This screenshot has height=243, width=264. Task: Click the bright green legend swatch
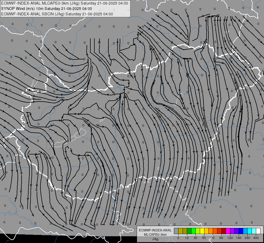tap(193, 231)
